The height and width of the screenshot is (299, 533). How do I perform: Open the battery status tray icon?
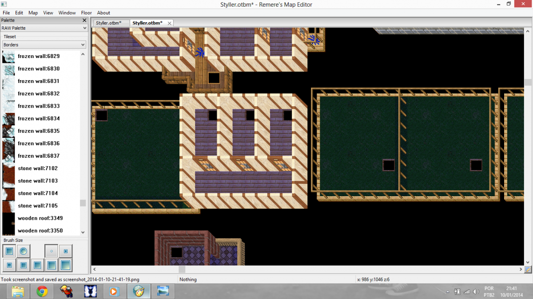457,292
